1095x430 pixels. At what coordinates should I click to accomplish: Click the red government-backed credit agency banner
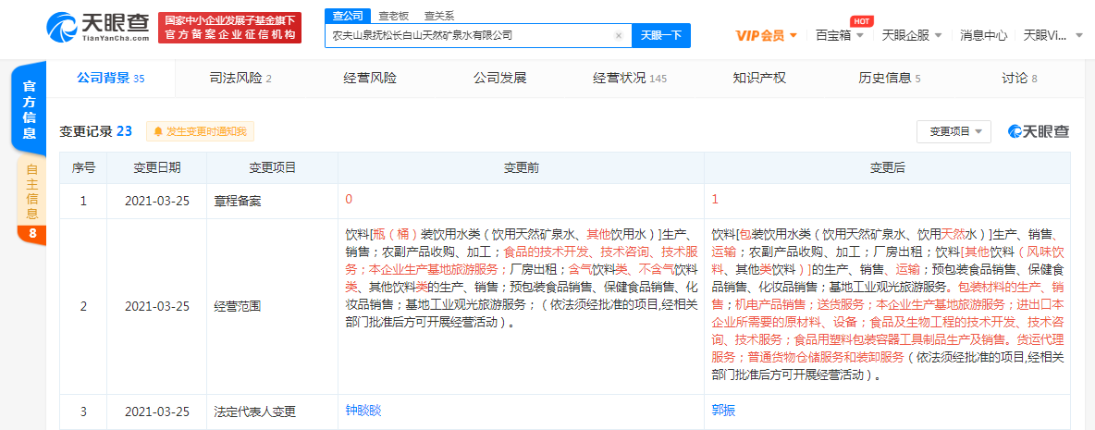pyautogui.click(x=231, y=28)
